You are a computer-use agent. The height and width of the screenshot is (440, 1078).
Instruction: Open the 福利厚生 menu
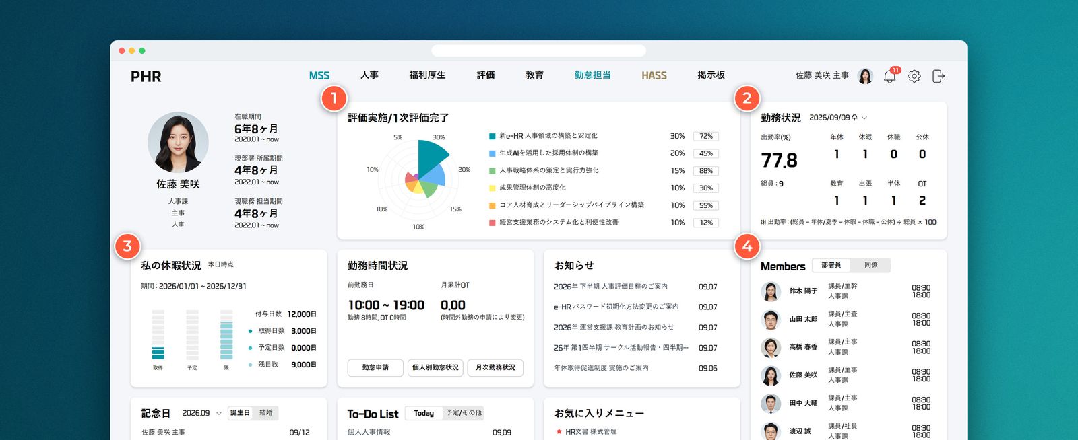(x=427, y=75)
